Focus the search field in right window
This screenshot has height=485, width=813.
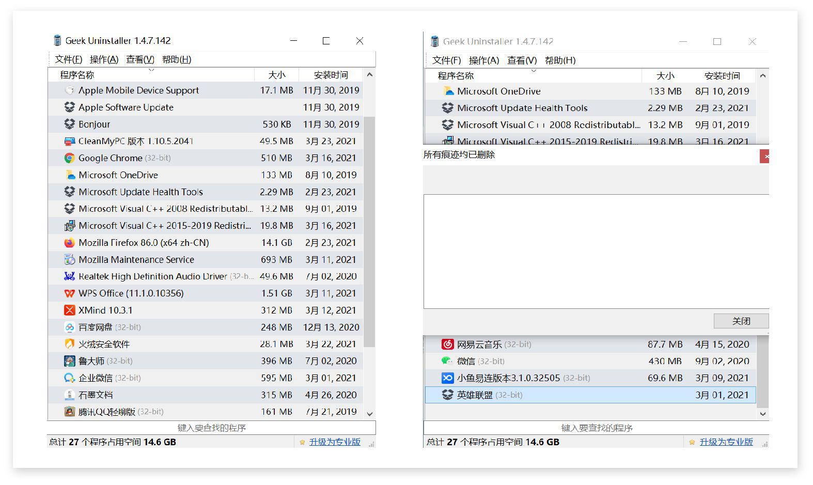[597, 428]
